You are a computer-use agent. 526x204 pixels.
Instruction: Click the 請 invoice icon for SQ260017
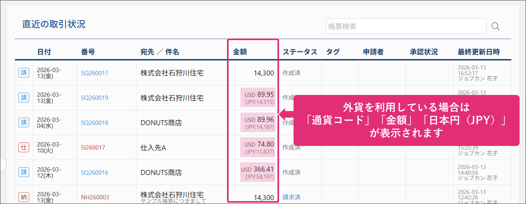click(x=24, y=73)
